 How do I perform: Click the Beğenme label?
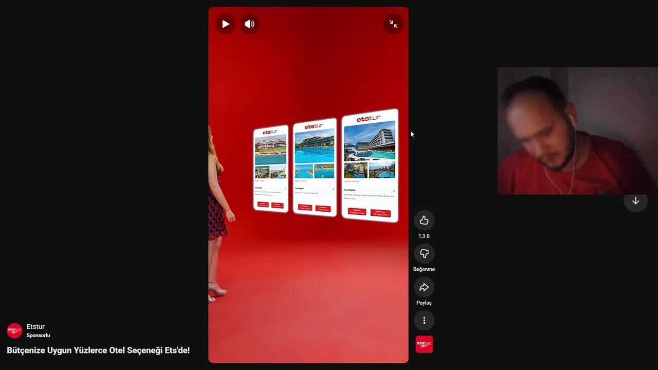point(424,269)
